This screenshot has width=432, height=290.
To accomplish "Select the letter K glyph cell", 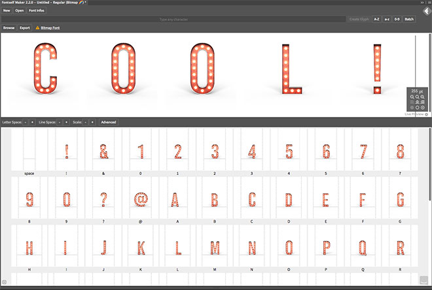I will click(x=141, y=246).
